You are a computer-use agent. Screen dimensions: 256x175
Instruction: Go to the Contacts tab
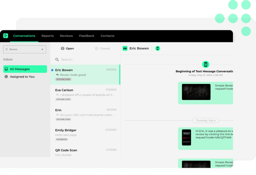(107, 36)
